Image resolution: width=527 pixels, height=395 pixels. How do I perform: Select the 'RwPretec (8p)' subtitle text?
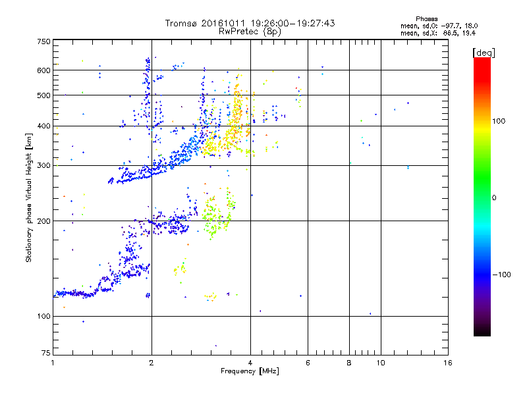point(250,32)
